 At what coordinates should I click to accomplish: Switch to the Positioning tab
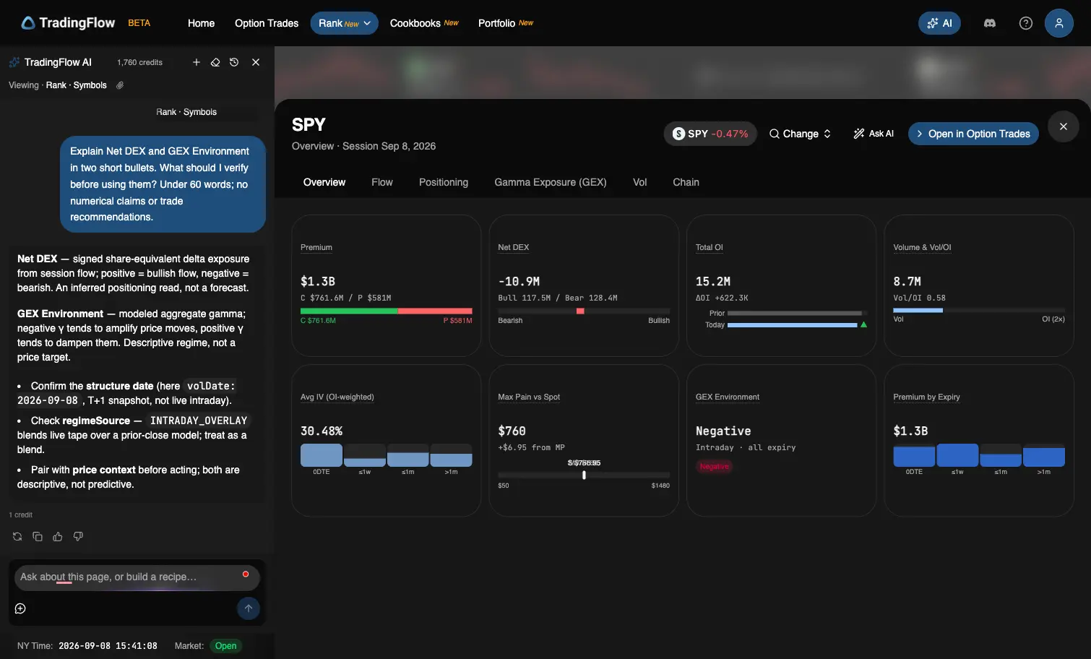[x=444, y=182]
